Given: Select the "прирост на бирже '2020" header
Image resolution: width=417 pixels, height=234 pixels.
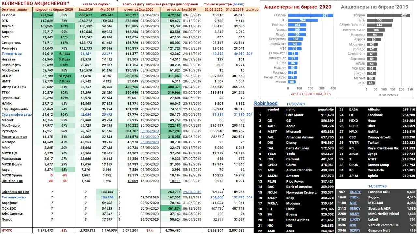Looking at the screenshot, I should tap(54, 10).
